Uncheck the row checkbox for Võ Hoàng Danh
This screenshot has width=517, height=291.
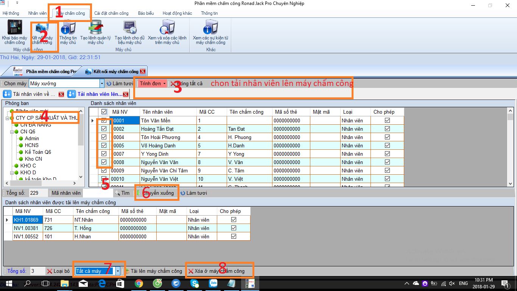point(104,145)
